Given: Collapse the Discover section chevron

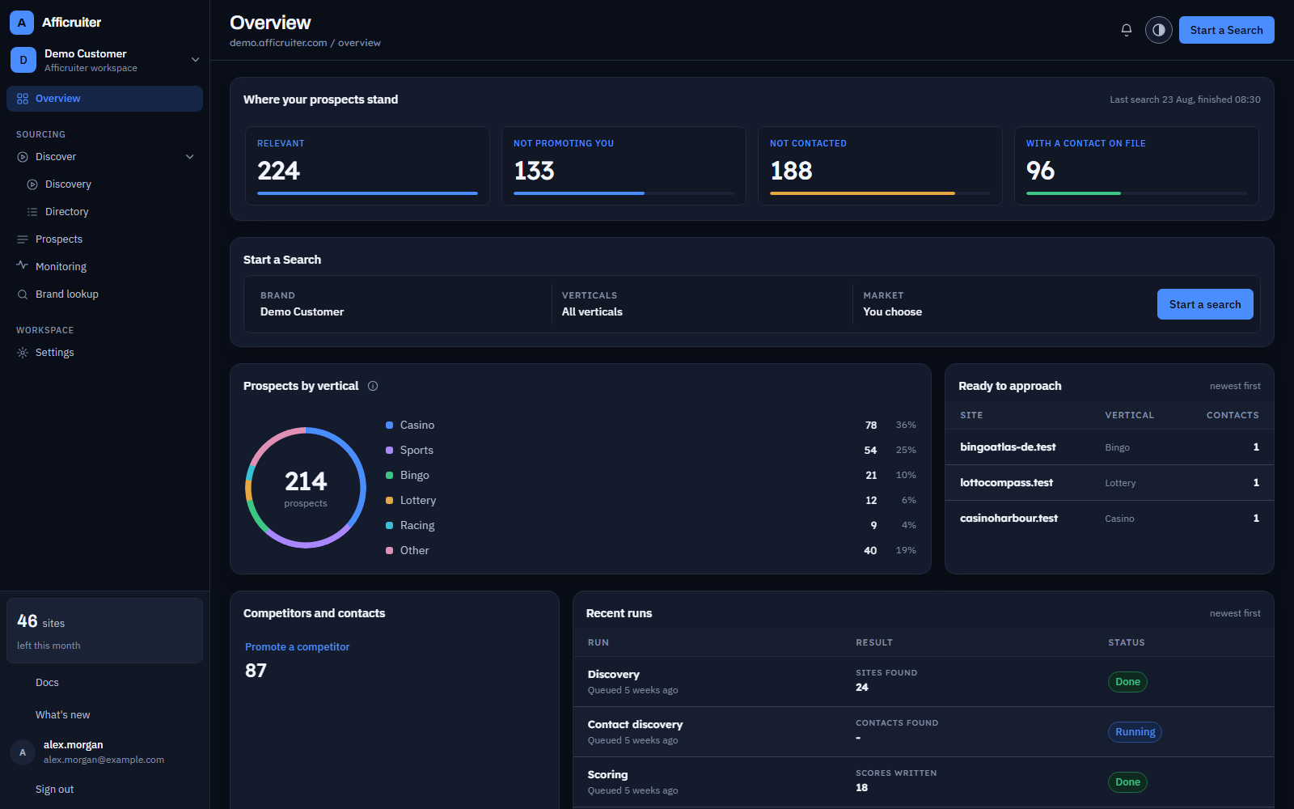Looking at the screenshot, I should point(190,157).
